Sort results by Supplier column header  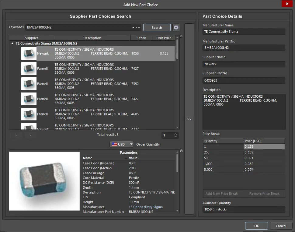(x=31, y=38)
